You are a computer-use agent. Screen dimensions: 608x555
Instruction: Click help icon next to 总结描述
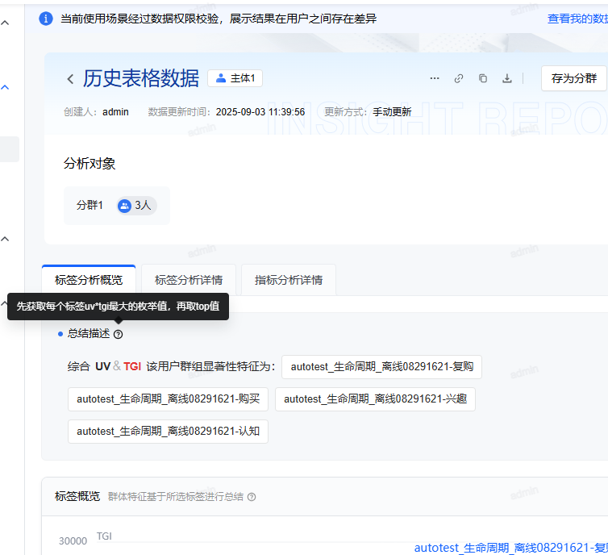pyautogui.click(x=119, y=334)
